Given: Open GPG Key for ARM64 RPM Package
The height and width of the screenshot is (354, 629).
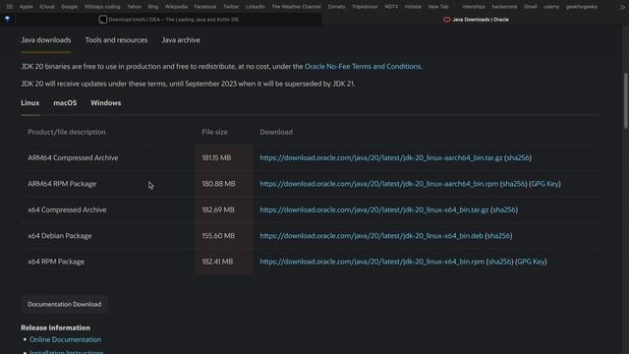Looking at the screenshot, I should [x=544, y=184].
